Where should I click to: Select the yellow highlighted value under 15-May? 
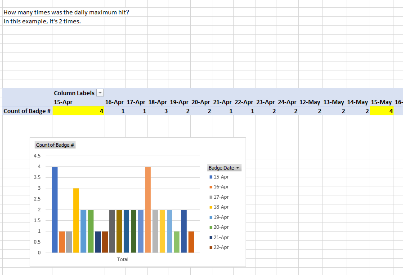point(382,111)
